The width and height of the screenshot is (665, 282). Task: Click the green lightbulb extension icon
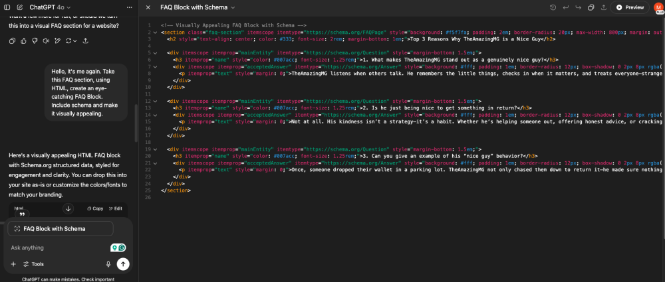(114, 247)
